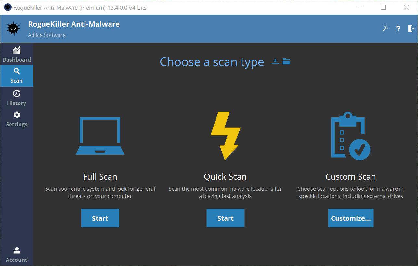The image size is (418, 266).
Task: Click the History clock icon
Action: 17,93
